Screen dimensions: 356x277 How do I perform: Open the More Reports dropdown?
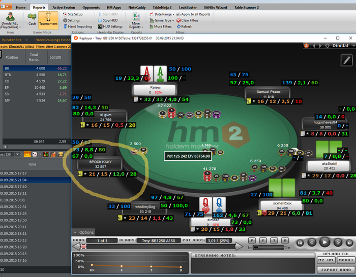click(136, 21)
